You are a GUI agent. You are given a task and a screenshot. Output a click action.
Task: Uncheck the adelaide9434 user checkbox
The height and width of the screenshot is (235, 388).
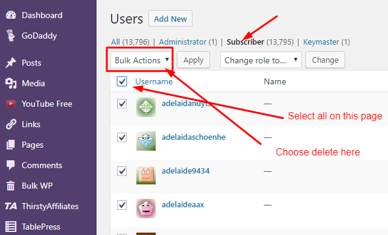coord(122,171)
